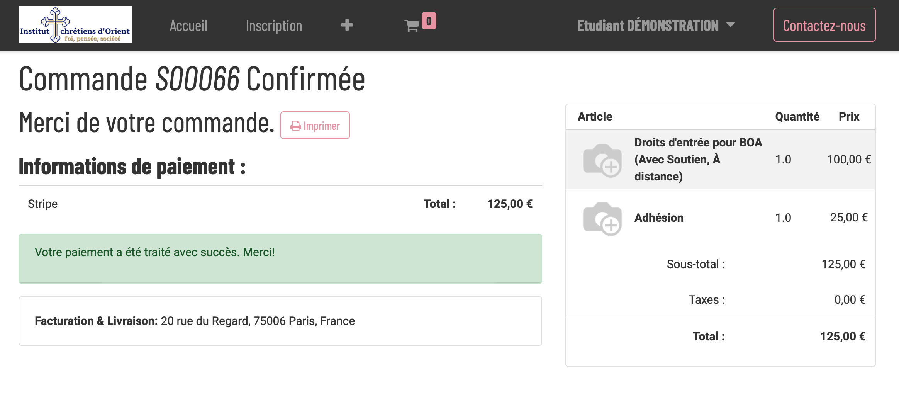899x408 pixels.
Task: Click the caret arrow beside user name
Action: pyautogui.click(x=730, y=25)
